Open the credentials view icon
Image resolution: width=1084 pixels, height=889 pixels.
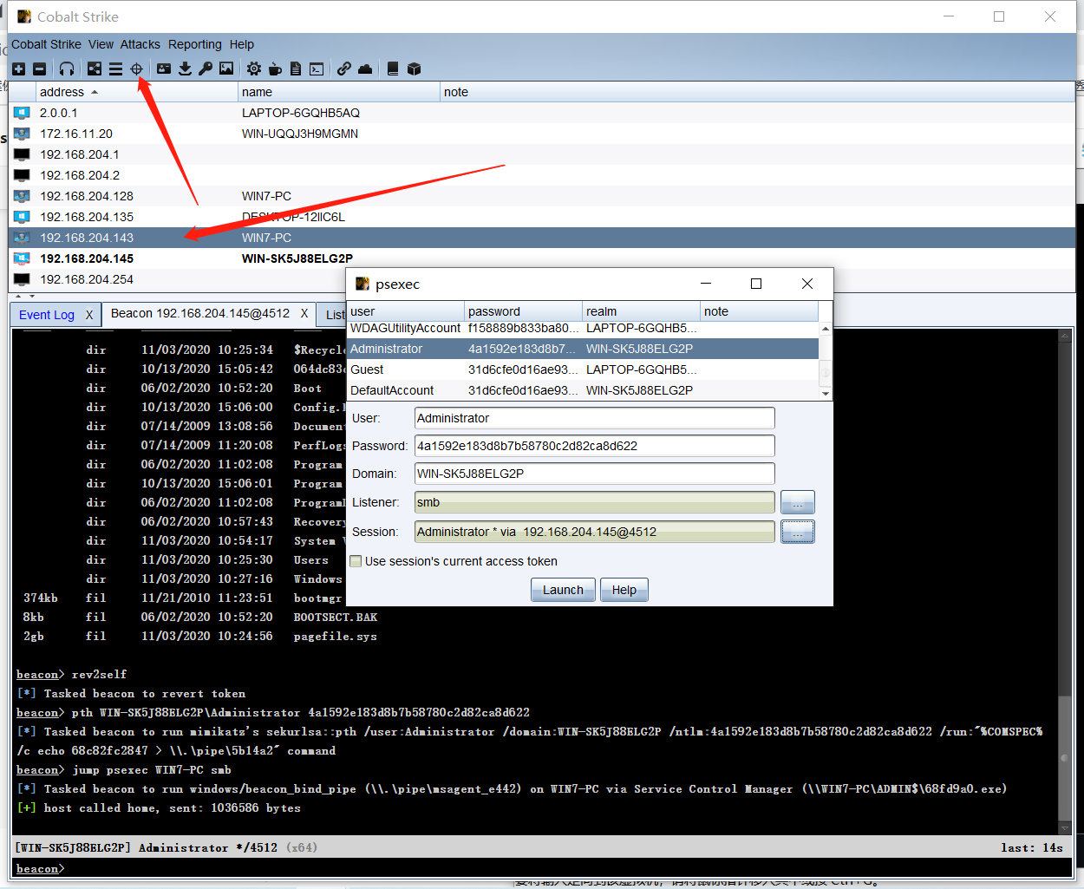pos(164,69)
